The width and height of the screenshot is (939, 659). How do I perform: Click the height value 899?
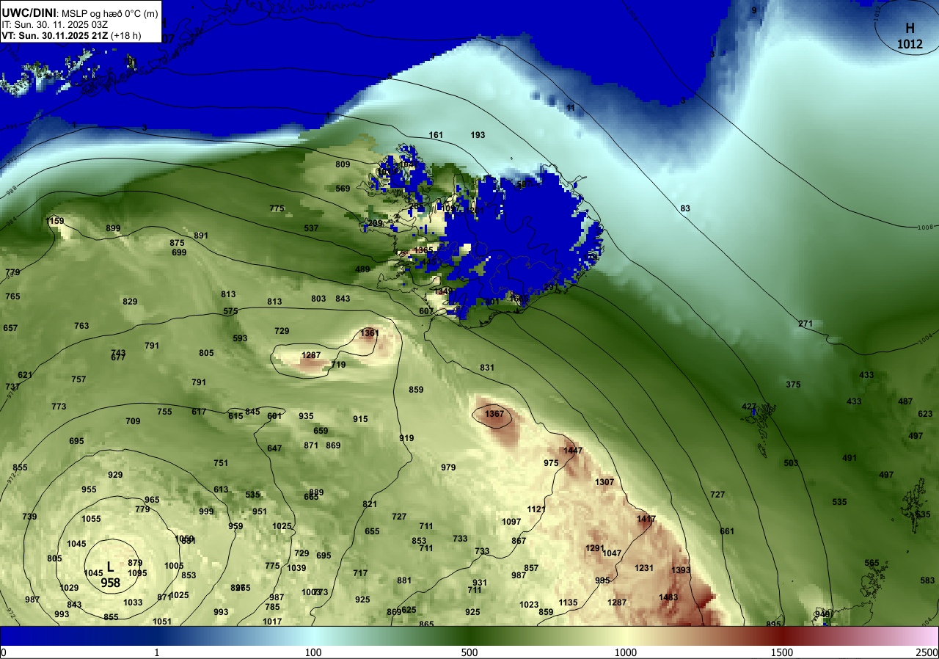[x=113, y=228]
